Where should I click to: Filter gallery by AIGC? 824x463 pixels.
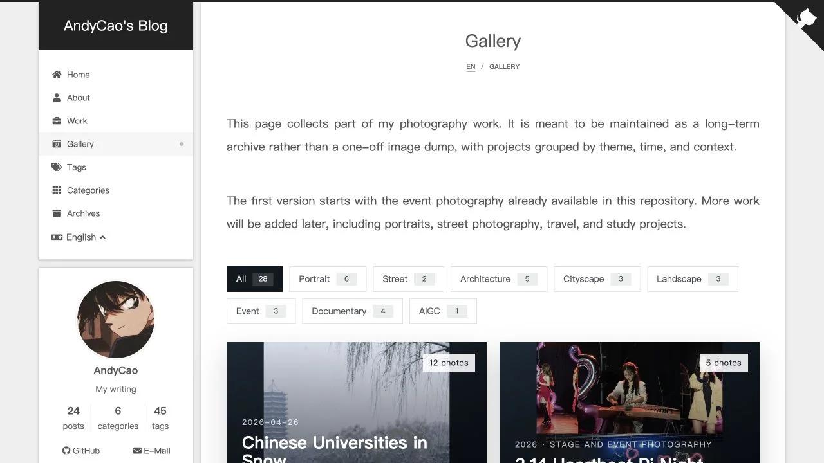tap(443, 311)
